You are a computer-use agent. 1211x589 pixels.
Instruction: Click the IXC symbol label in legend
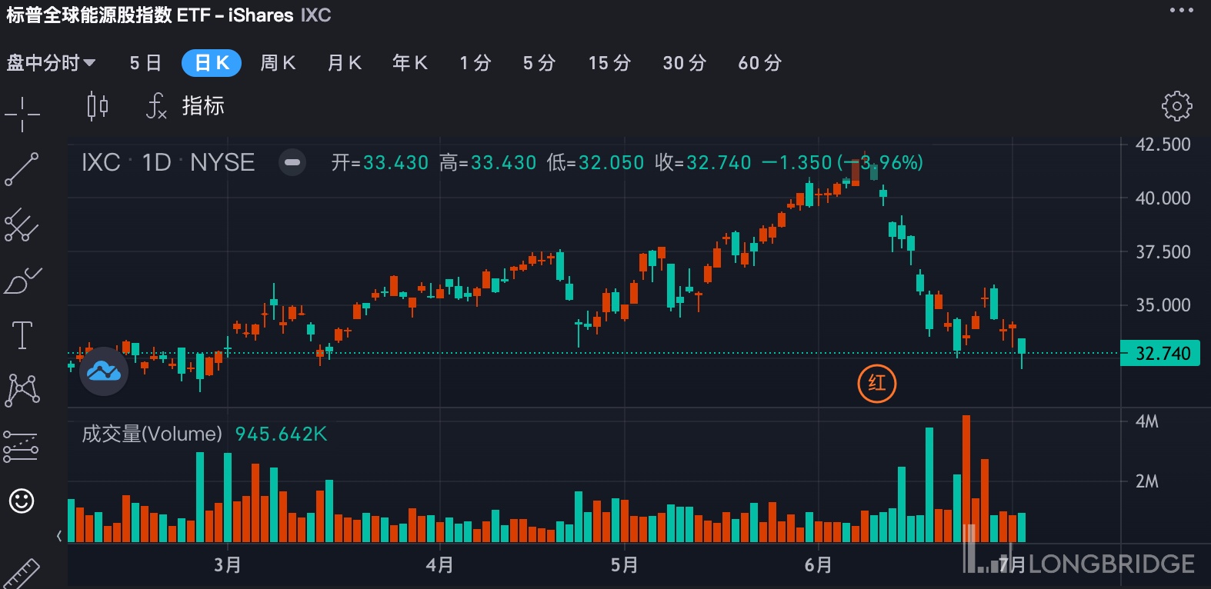(102, 162)
